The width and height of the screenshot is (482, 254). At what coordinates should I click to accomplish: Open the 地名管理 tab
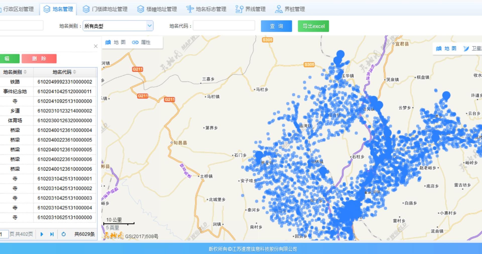[x=58, y=9]
